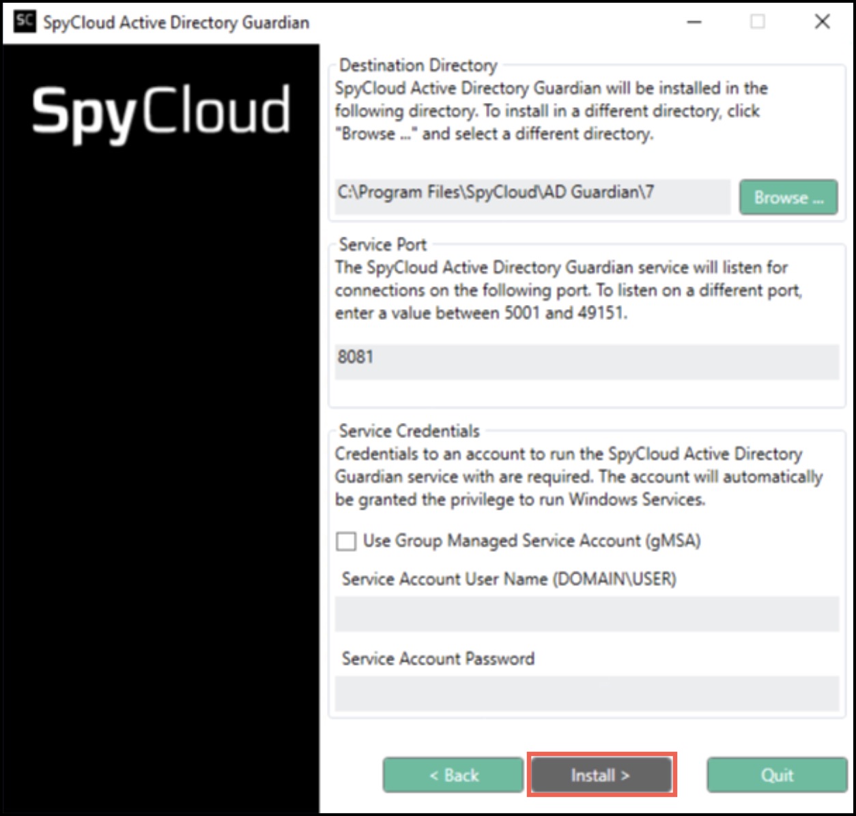This screenshot has width=856, height=816.
Task: Close the SpyCloud installer window
Action: 823,22
